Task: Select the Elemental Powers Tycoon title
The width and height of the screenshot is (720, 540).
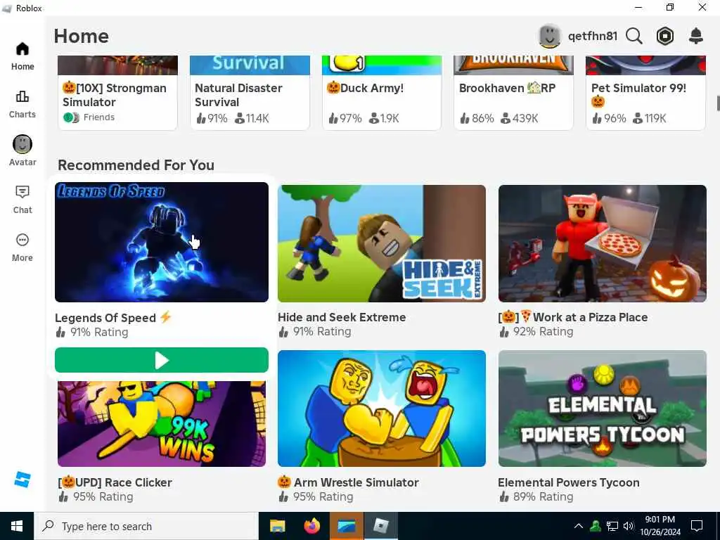Action: [x=568, y=482]
